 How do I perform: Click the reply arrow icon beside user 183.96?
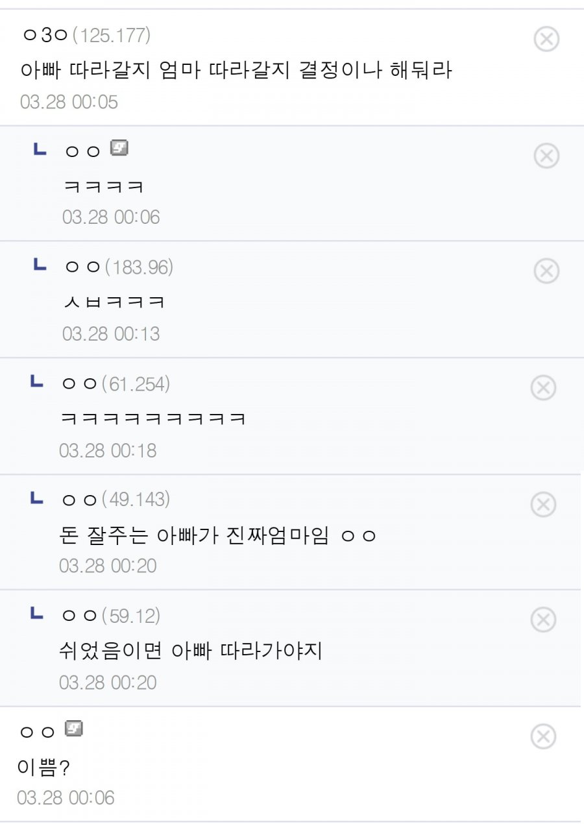pyautogui.click(x=40, y=265)
